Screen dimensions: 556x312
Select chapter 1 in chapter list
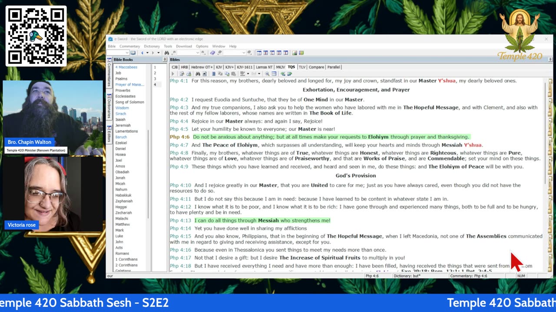pyautogui.click(x=155, y=67)
